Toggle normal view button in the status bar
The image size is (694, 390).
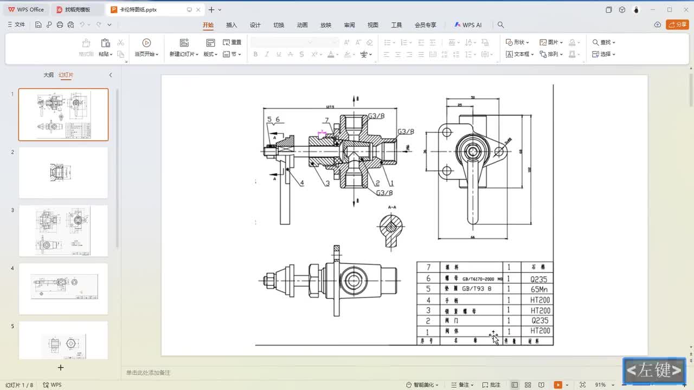(515, 385)
